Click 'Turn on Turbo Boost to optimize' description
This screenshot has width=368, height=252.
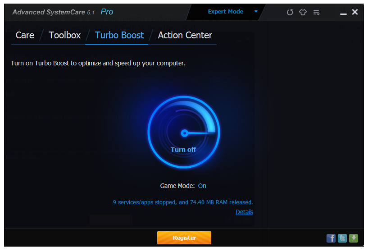click(98, 63)
